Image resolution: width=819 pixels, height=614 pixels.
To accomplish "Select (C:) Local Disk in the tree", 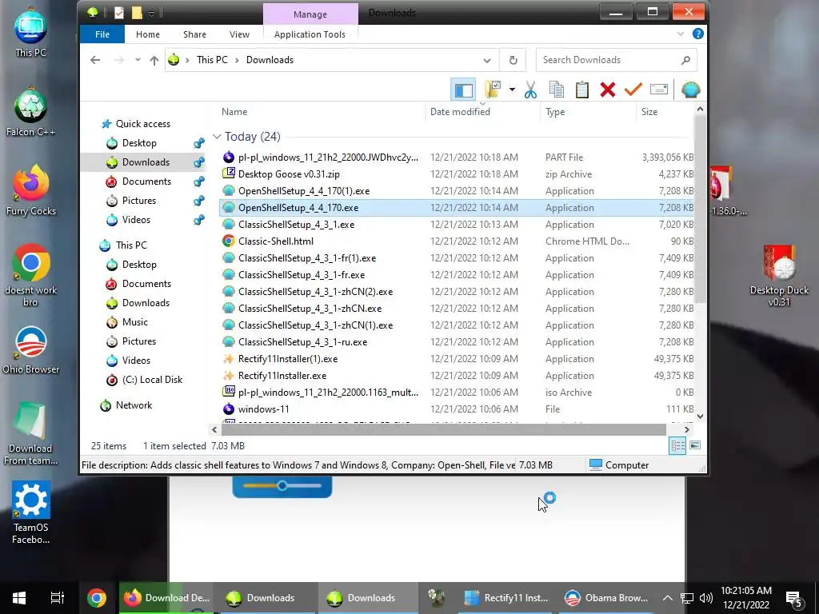I will point(152,380).
